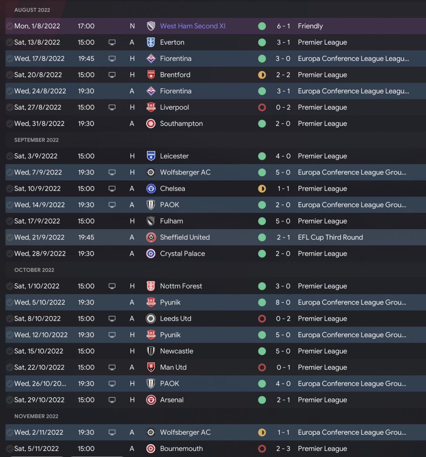Viewport: 426px width, 457px height.
Task: Click the 8 - 0 score against Pyunik
Action: click(x=283, y=302)
